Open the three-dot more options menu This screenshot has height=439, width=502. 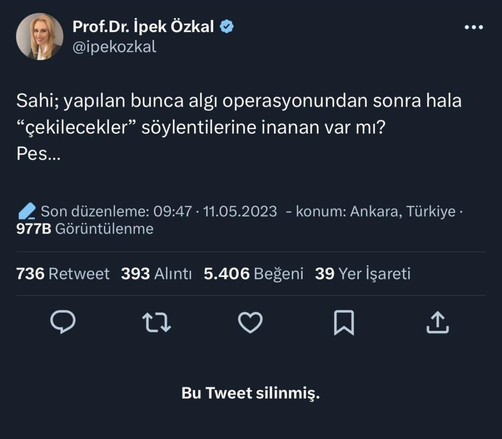click(474, 27)
